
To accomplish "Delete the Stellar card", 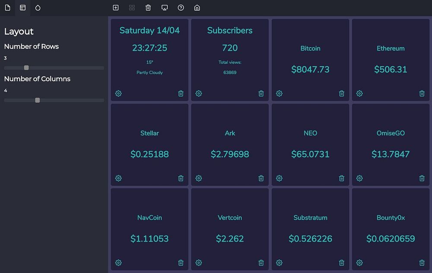I will coord(181,178).
